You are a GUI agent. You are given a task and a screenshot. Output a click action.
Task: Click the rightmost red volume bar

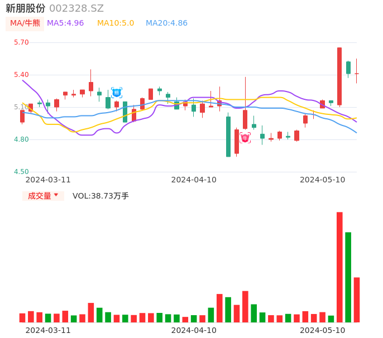(x=357, y=300)
